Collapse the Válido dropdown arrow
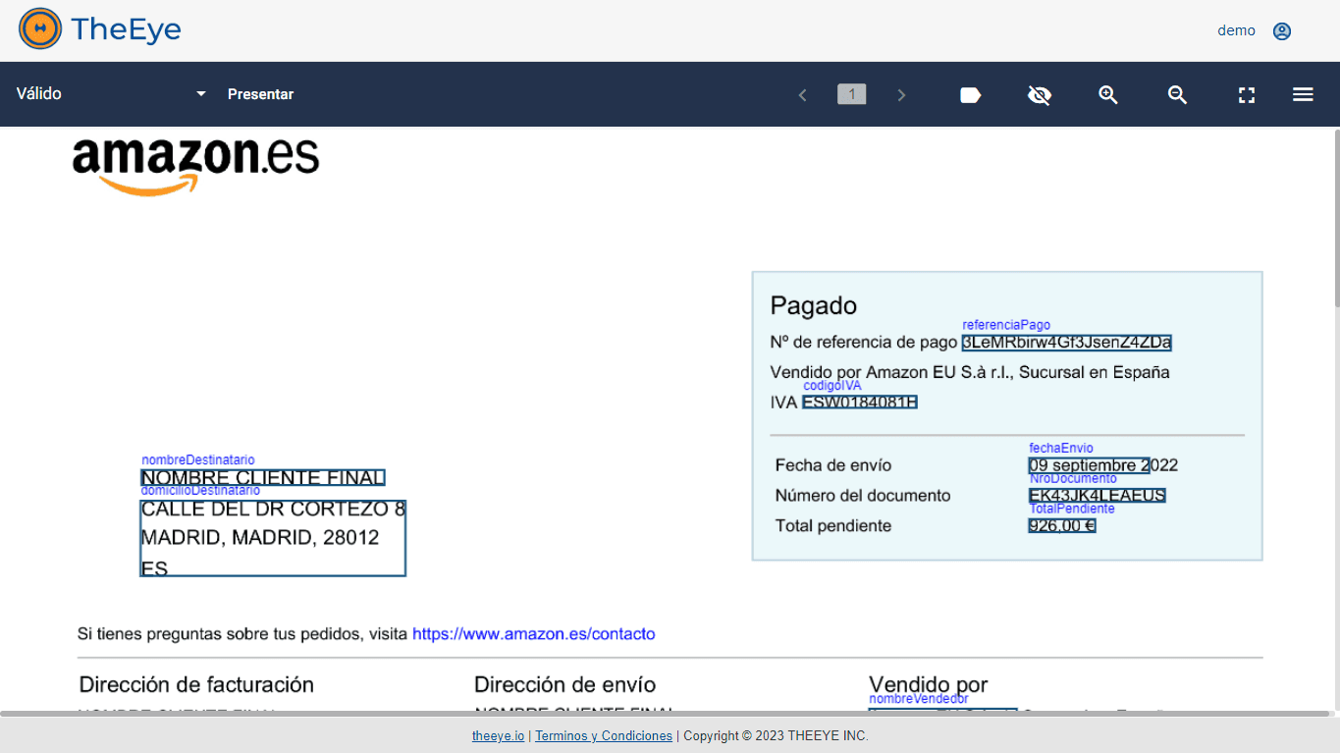This screenshot has width=1340, height=753. [200, 94]
